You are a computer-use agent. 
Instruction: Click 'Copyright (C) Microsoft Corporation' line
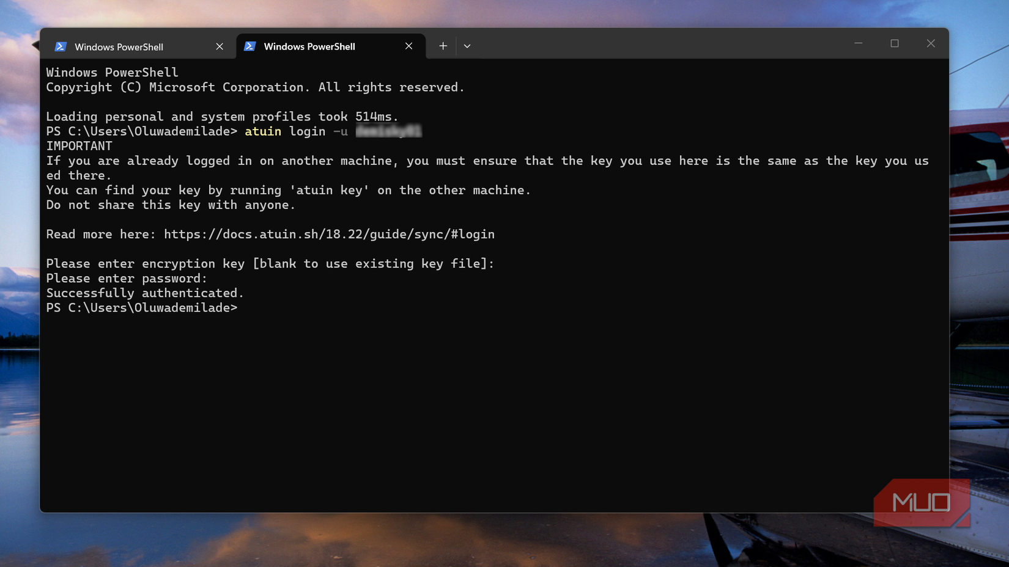(x=255, y=87)
